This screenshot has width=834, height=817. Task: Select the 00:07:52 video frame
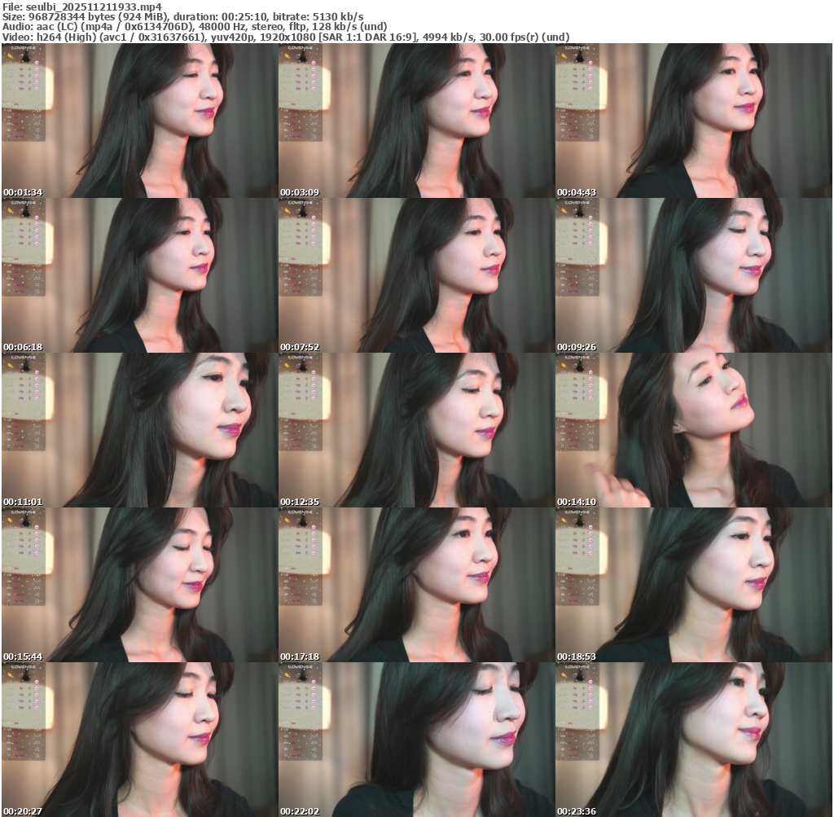[416, 275]
